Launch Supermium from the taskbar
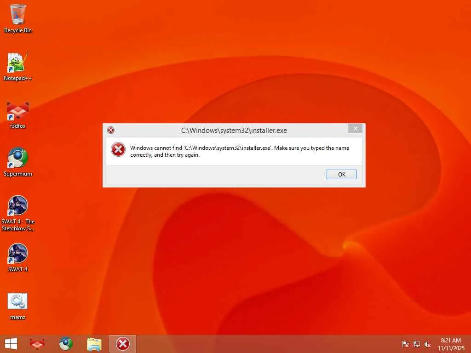 pos(66,344)
